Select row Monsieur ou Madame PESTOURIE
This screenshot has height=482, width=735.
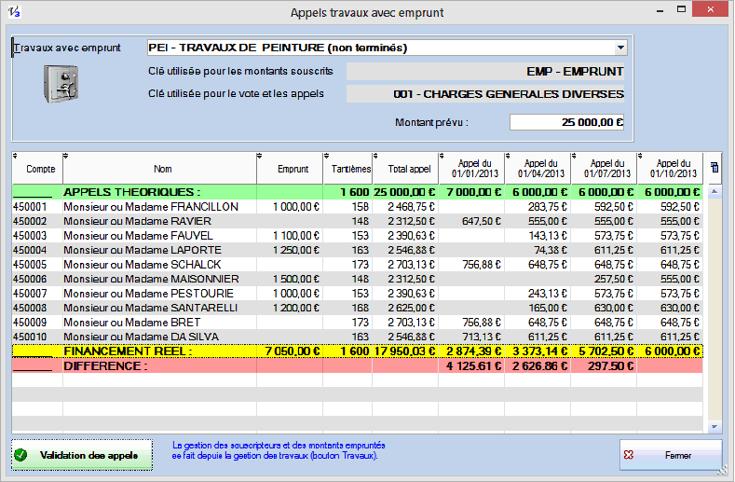357,294
